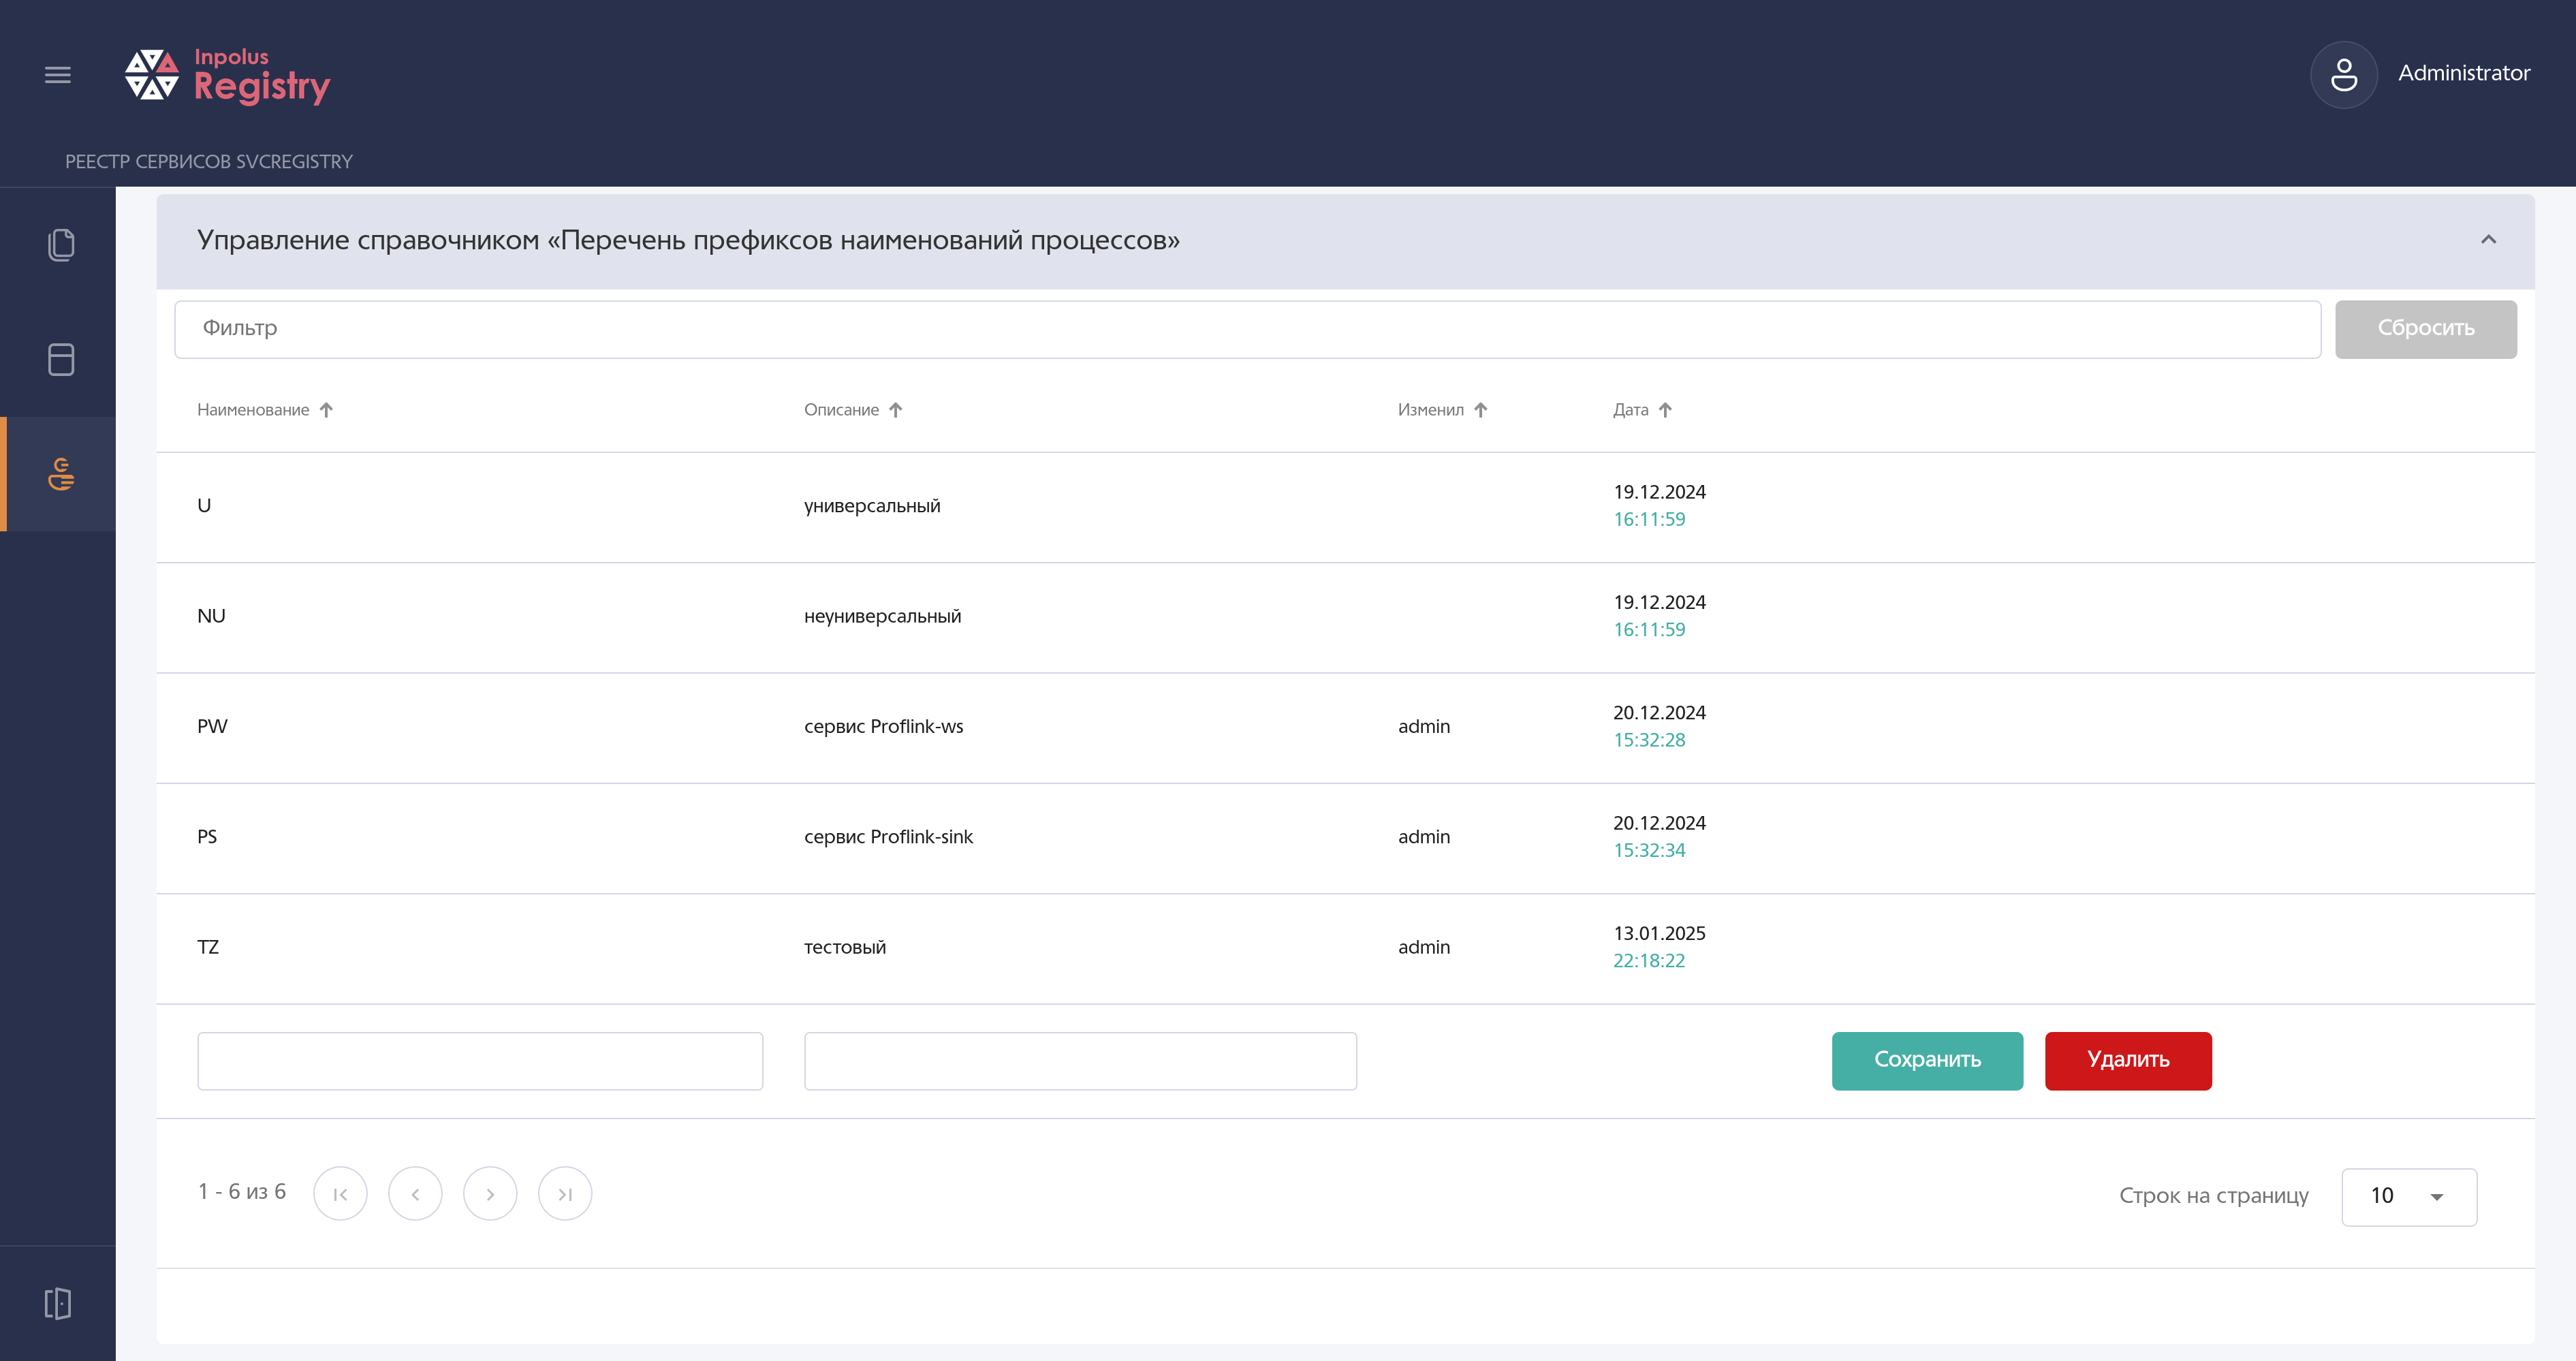Image resolution: width=2576 pixels, height=1361 pixels.
Task: Collapse the prefix dictionary panel chevron
Action: tap(2488, 239)
